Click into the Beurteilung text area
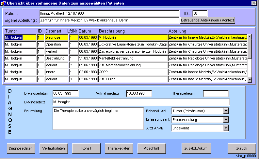 98,119
